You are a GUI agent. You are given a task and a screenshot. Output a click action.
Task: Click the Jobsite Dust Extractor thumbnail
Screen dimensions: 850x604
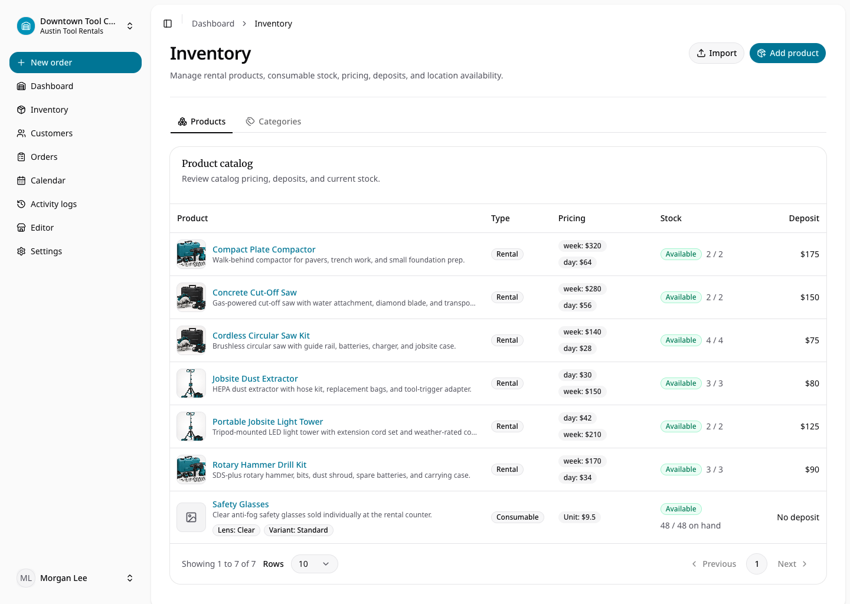point(191,383)
